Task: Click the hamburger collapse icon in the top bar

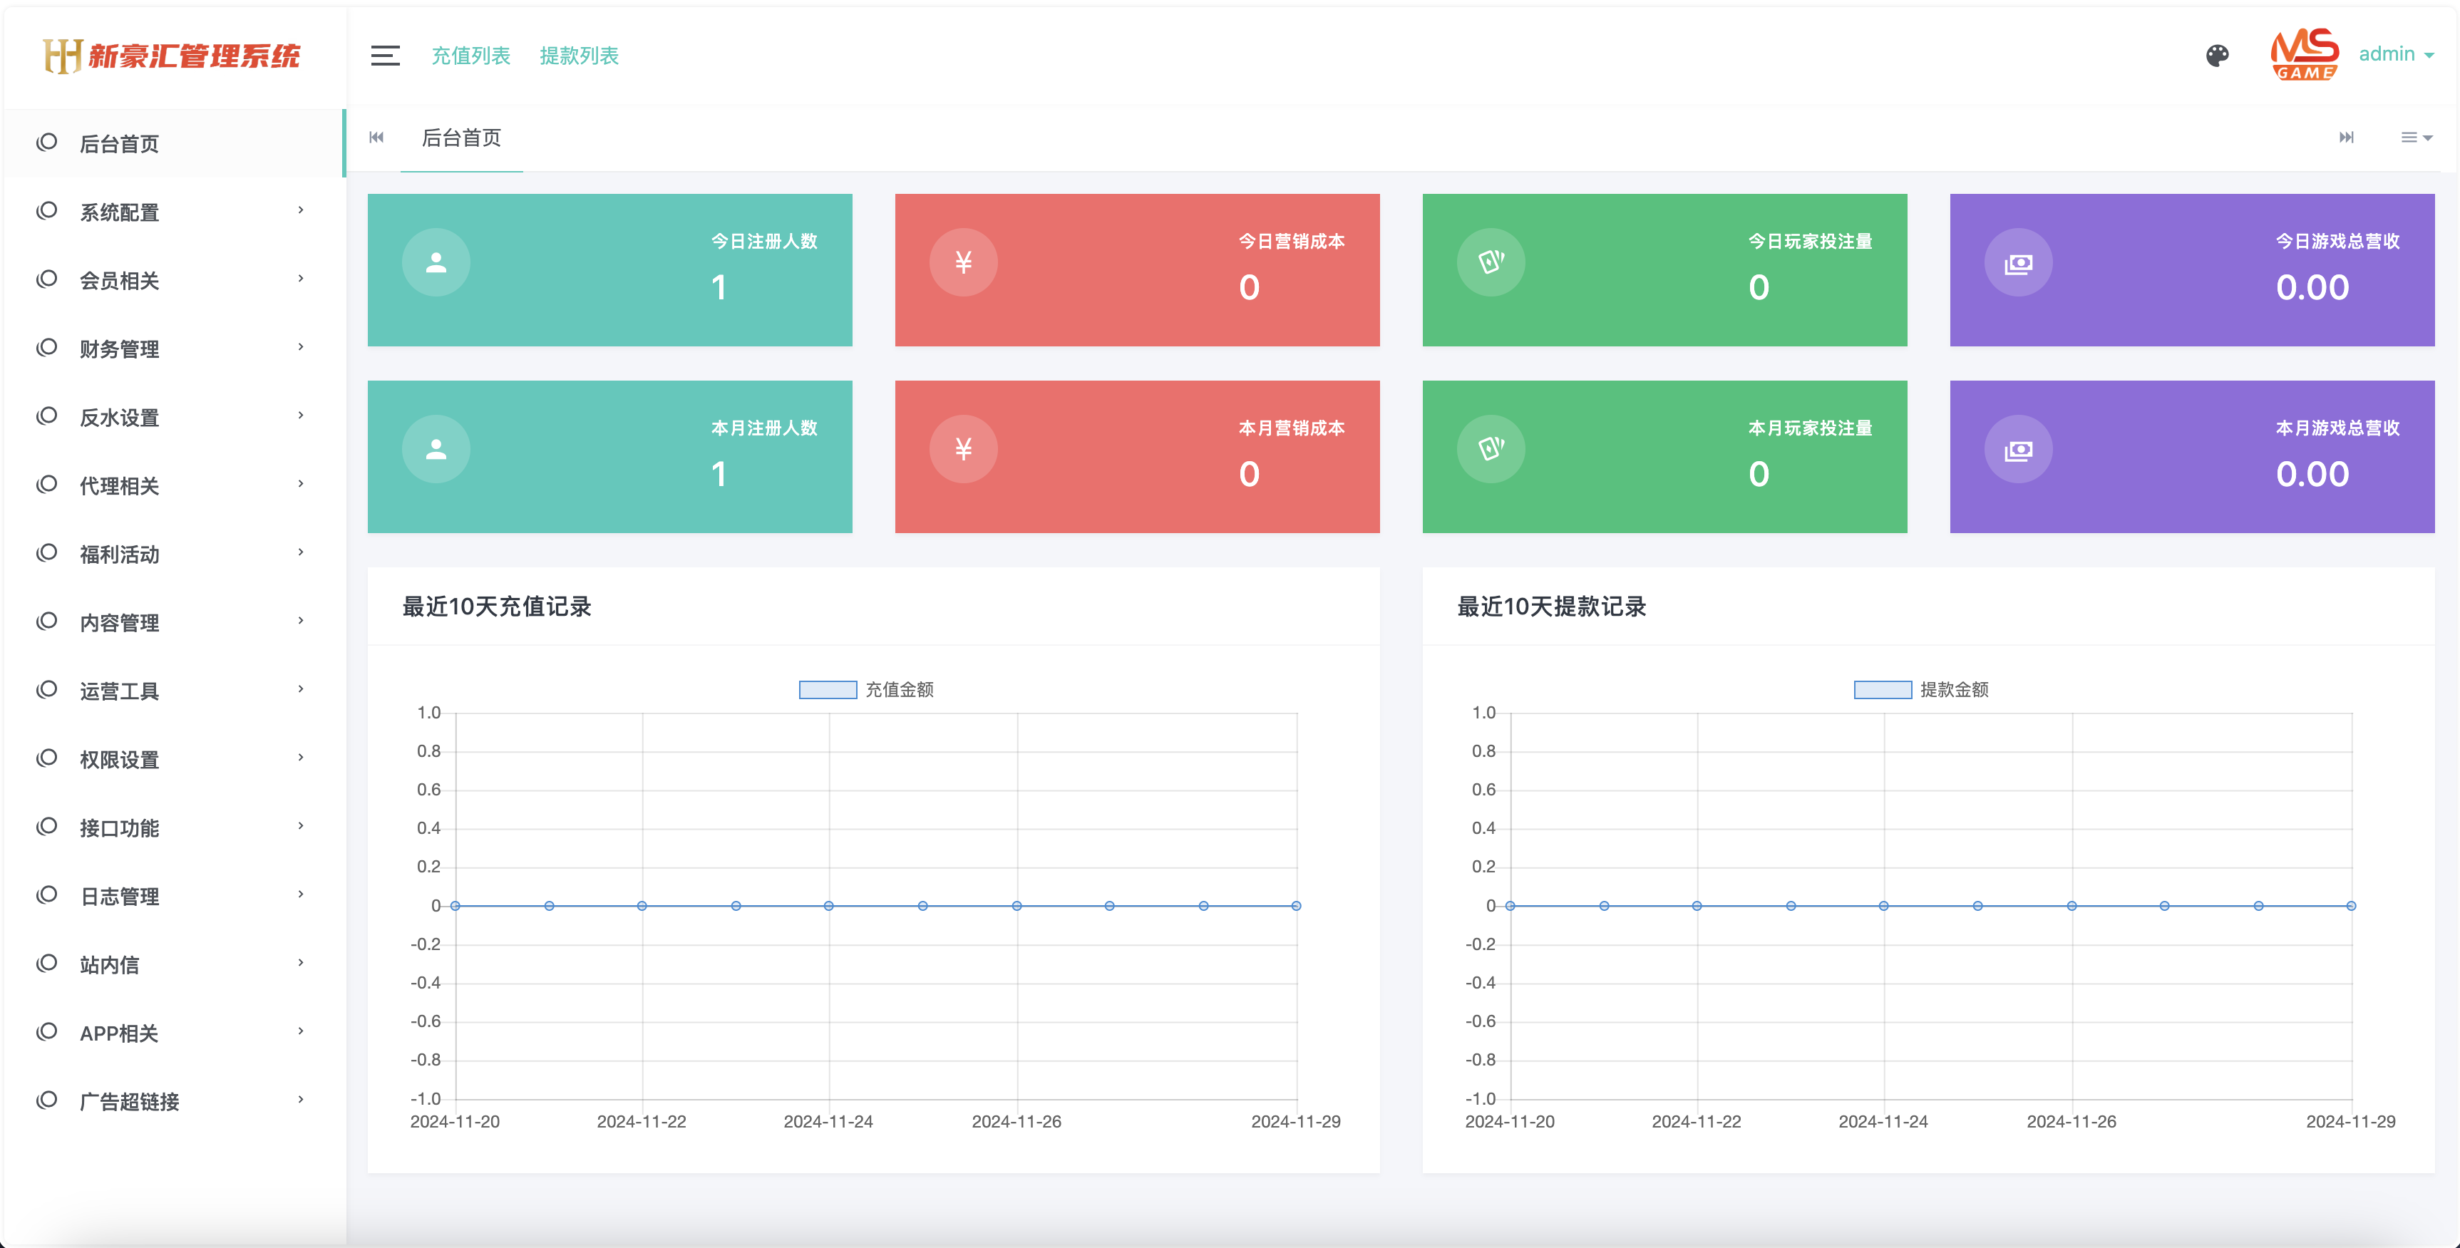Action: pyautogui.click(x=385, y=56)
